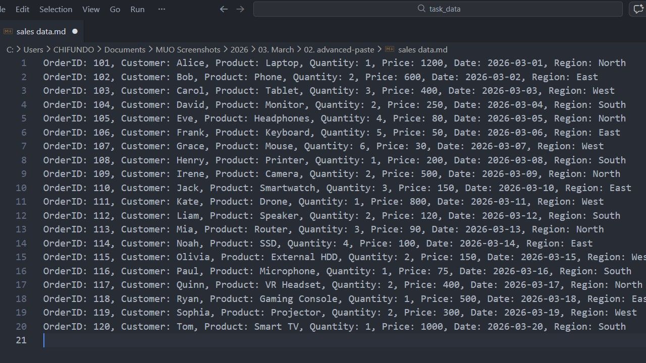Click the customer name Olivia
Screen dimensions: 646x363
click(x=193, y=257)
